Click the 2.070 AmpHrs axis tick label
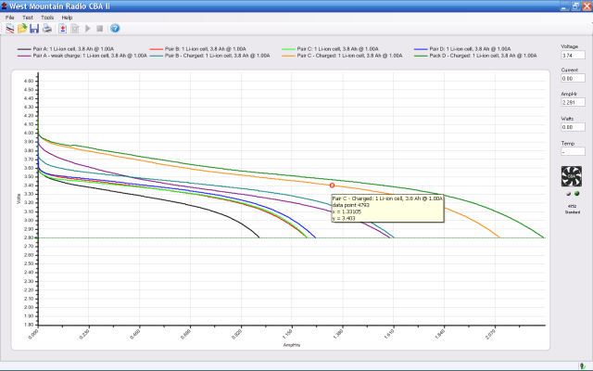593x371 pixels. (490, 334)
